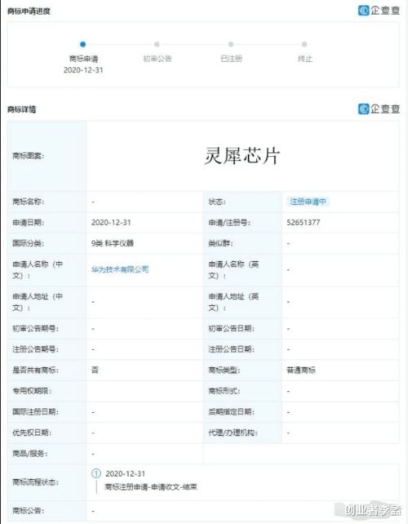Image resolution: width=408 pixels, height=524 pixels.
Task: Click the 后期指定日期 field label
Action: coord(231,411)
